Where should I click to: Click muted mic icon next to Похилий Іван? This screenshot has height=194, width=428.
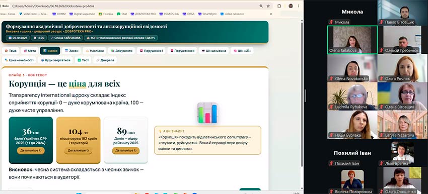pyautogui.click(x=331, y=163)
